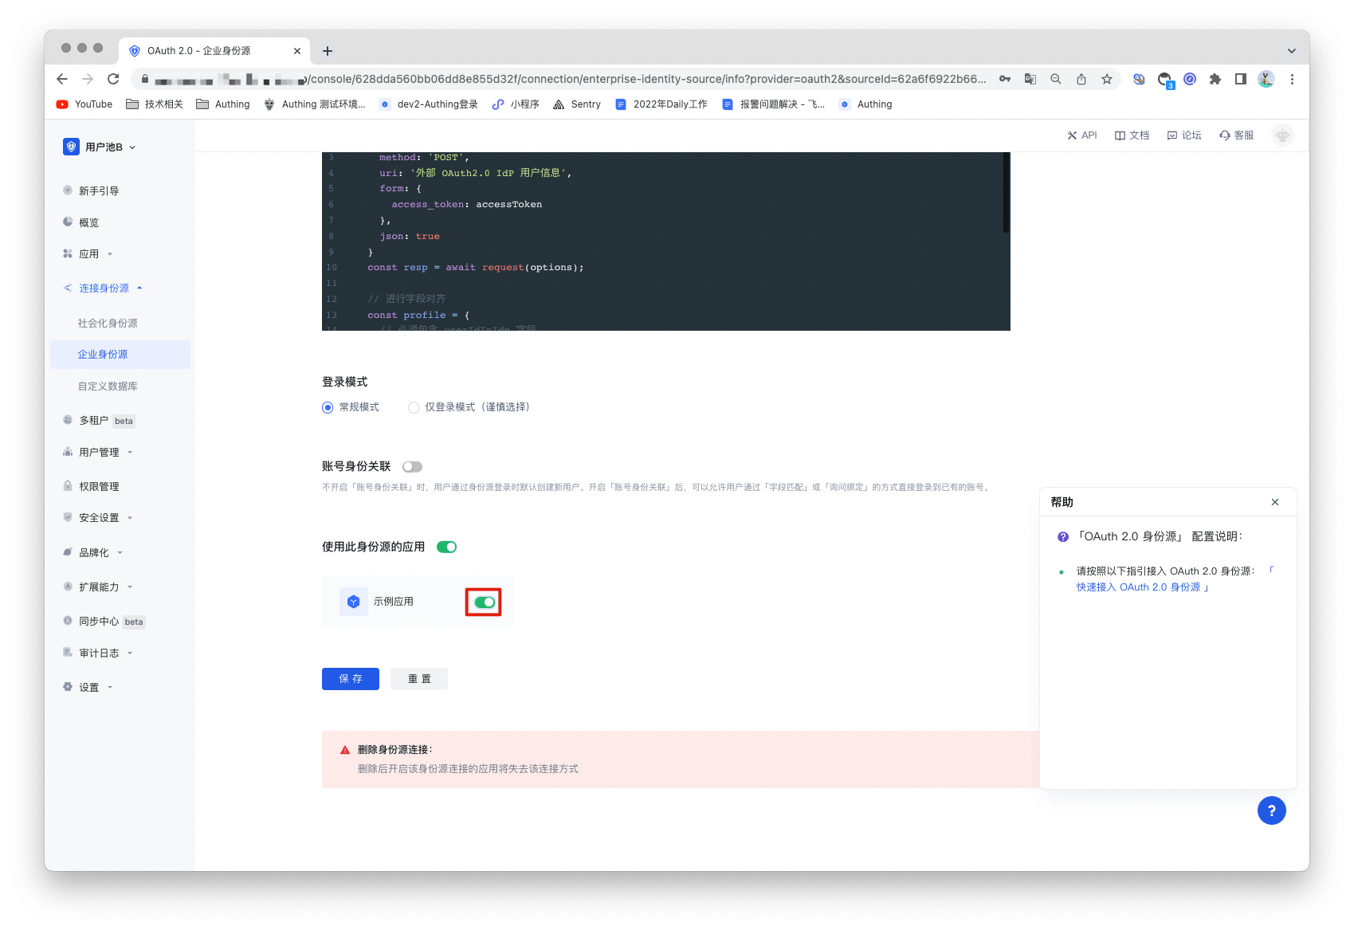Viewport: 1354px width, 930px height.
Task: Open the API link icon in header
Action: pos(1072,135)
